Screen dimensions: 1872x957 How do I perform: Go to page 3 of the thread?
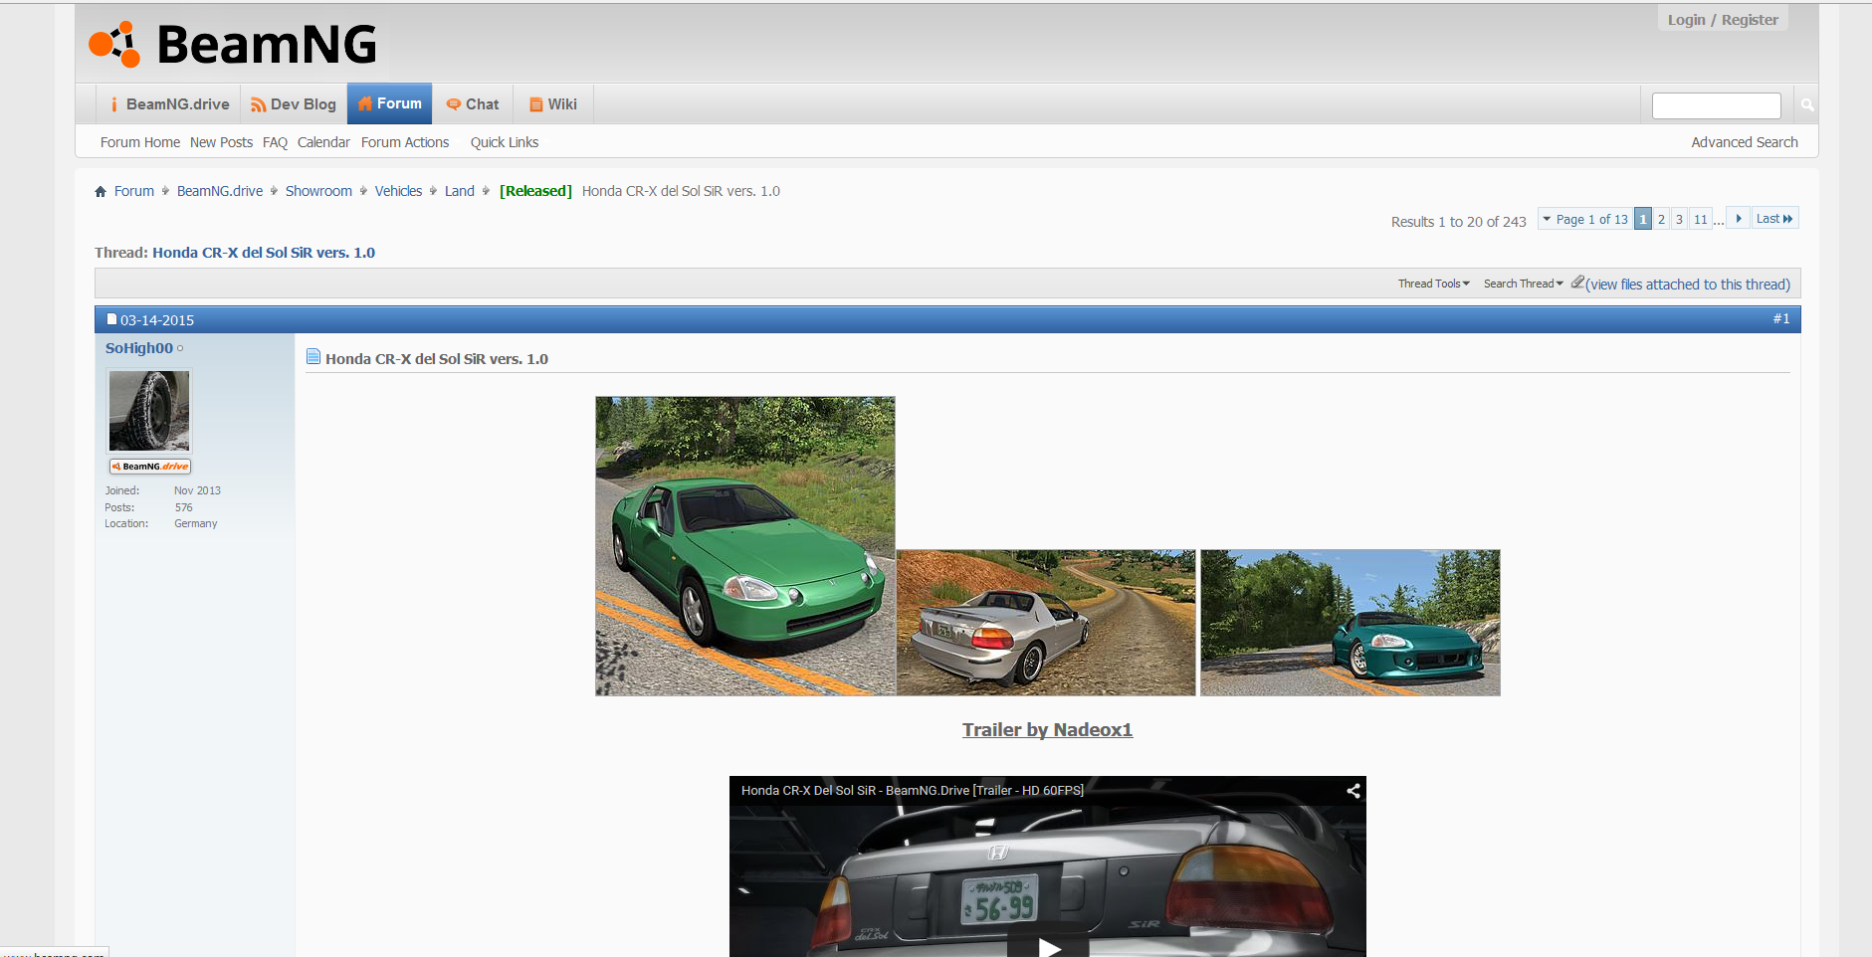1679,219
